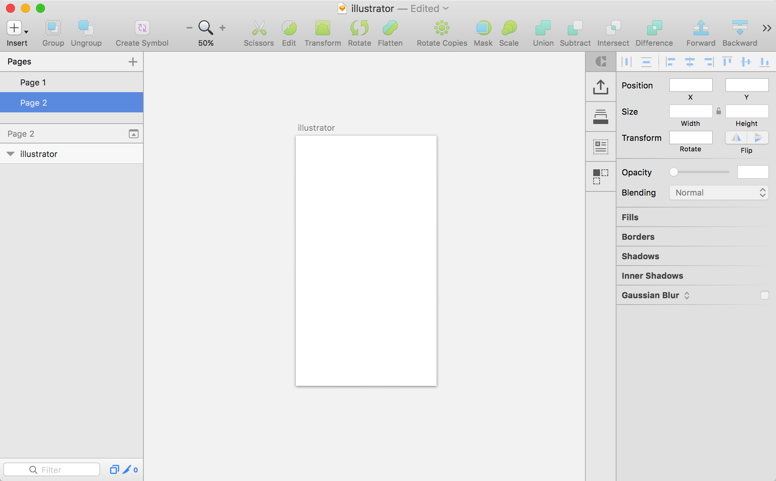Distribute objects vertically
Screen dimensions: 776x481
point(646,62)
